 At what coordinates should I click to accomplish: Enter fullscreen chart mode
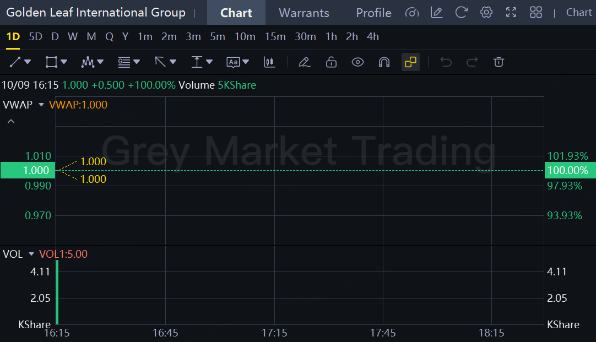[511, 12]
